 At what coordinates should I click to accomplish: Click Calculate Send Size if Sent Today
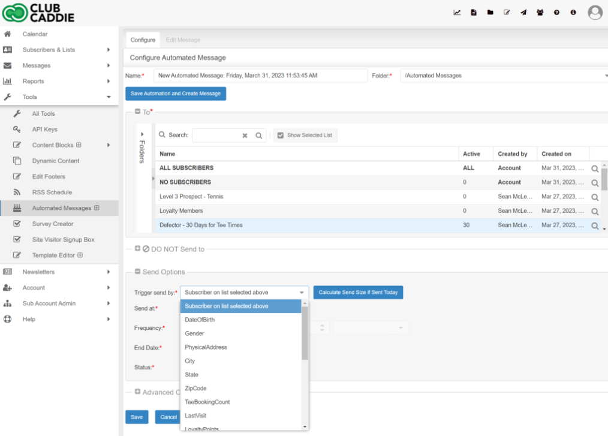pos(358,293)
